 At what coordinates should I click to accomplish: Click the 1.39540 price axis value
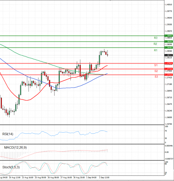(168, 18)
